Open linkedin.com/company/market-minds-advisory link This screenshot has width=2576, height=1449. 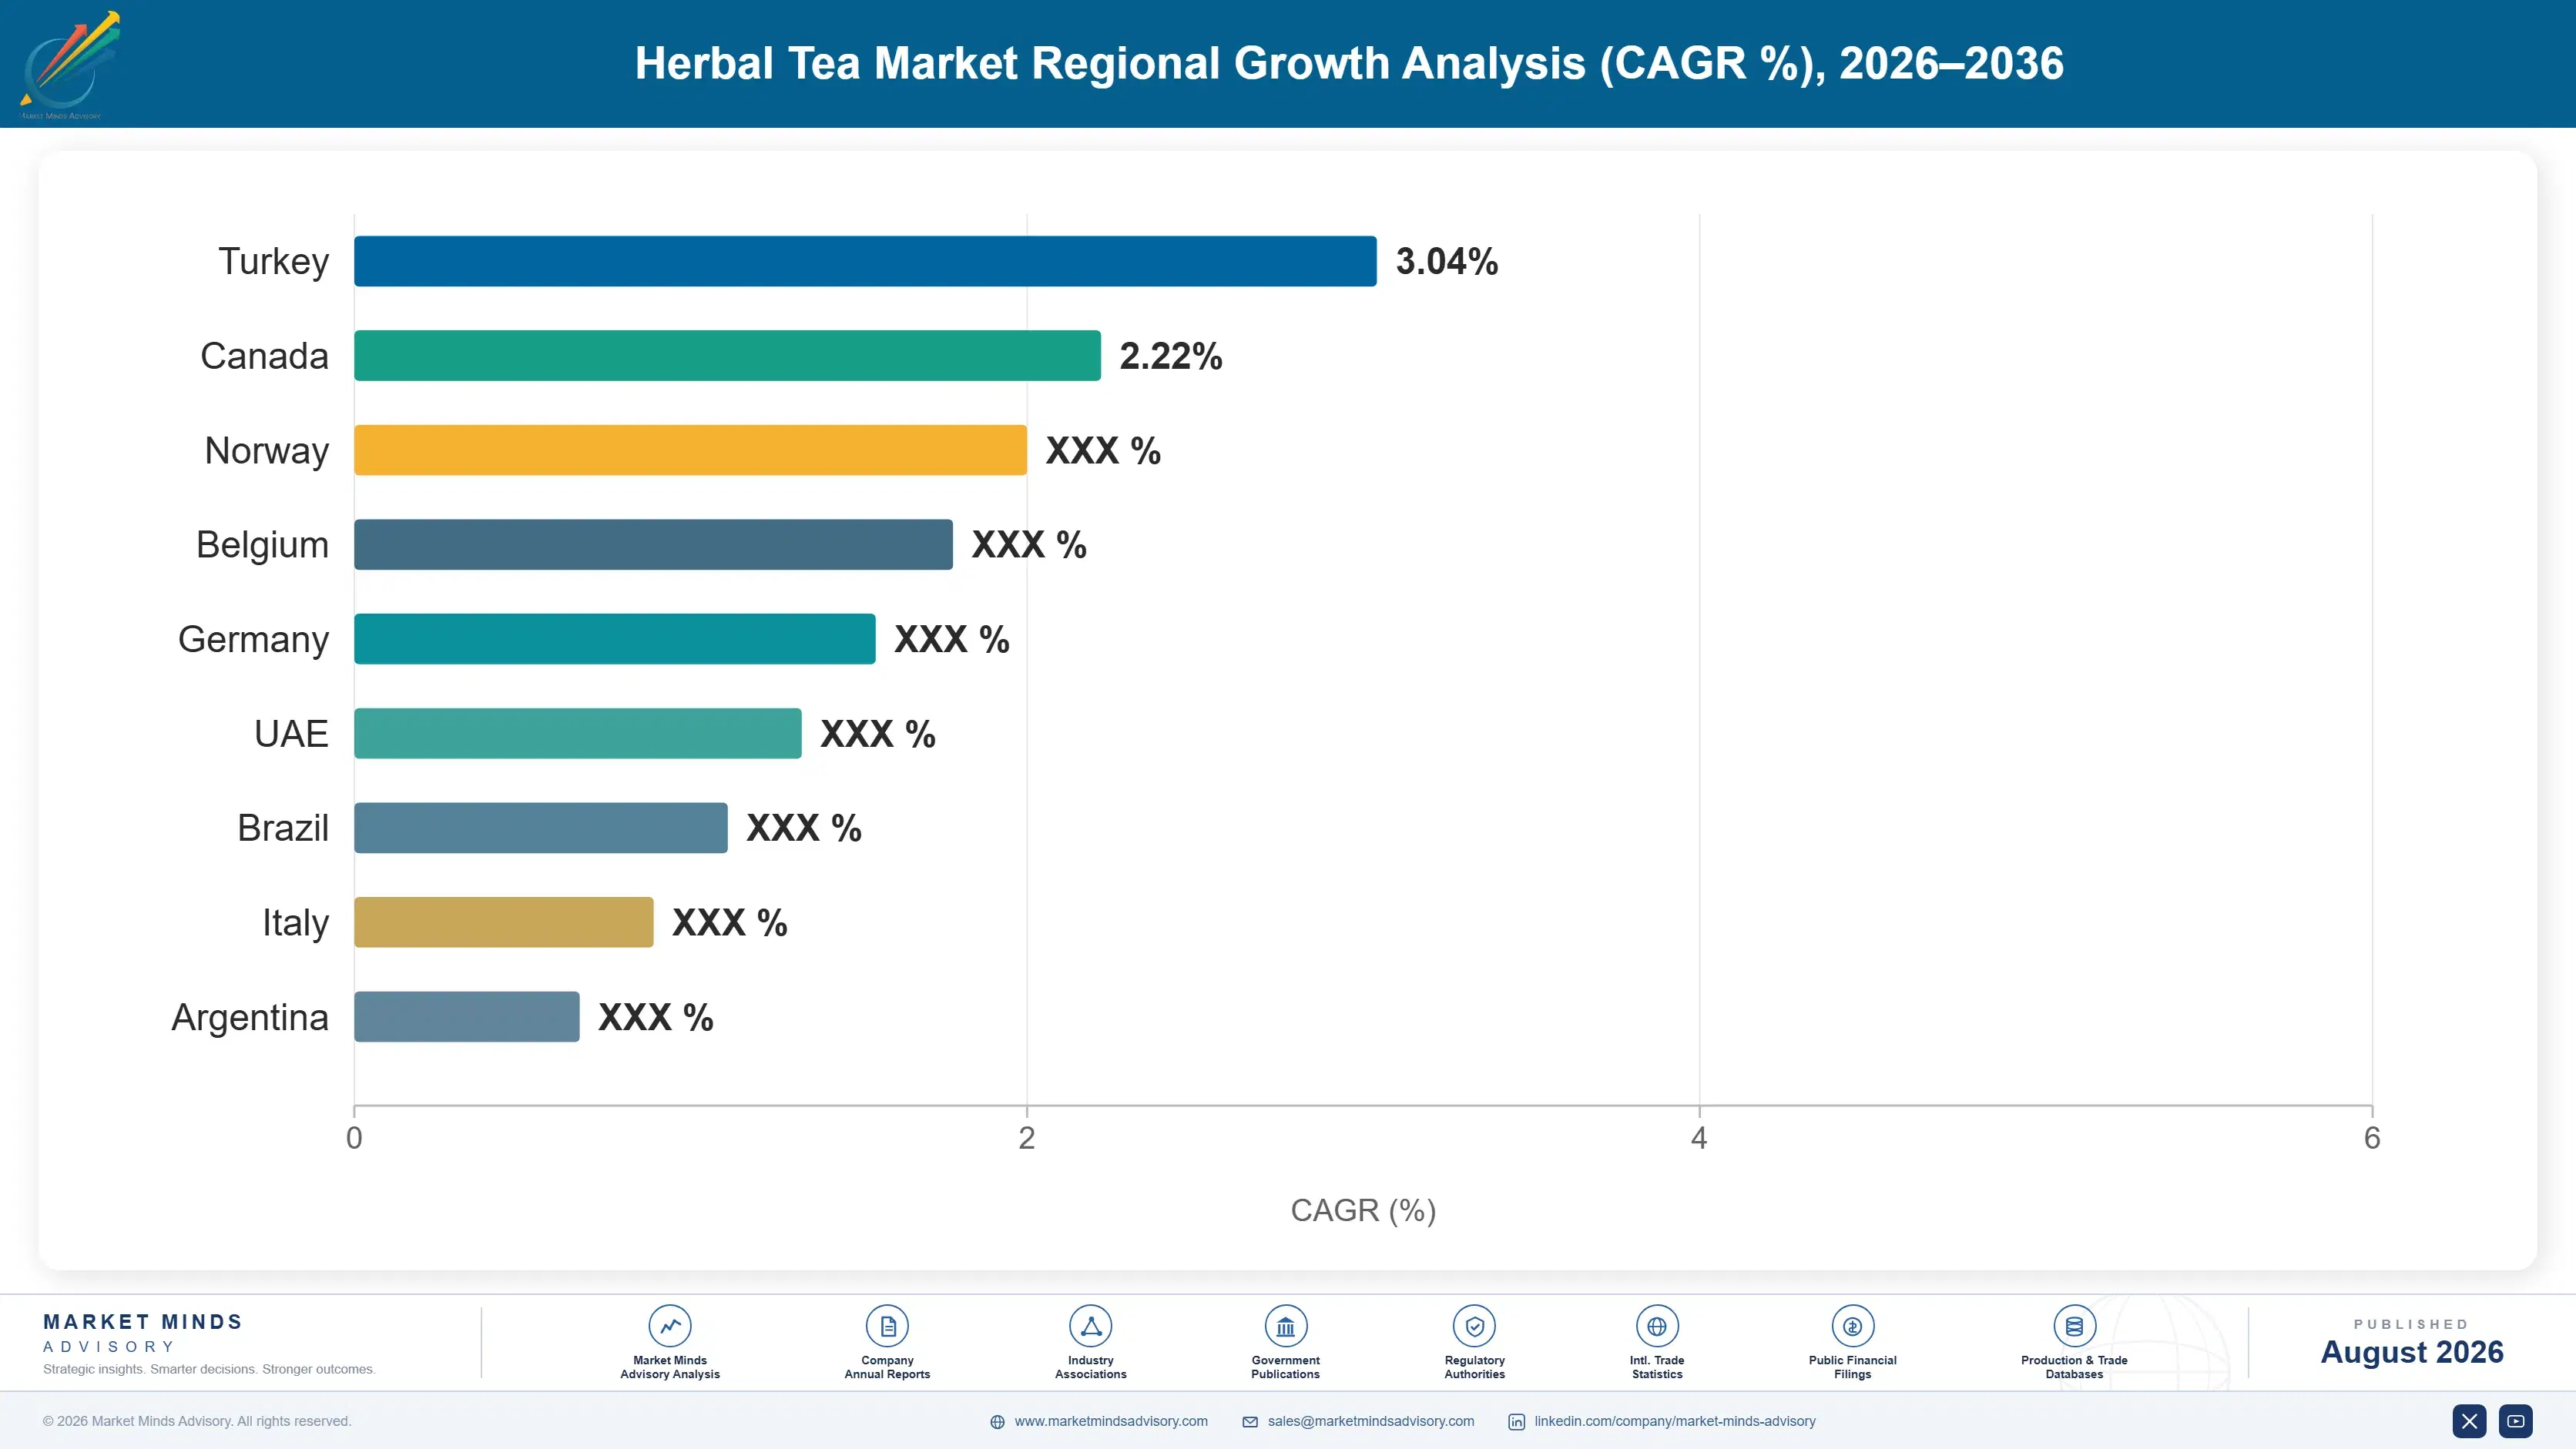(x=1675, y=1421)
